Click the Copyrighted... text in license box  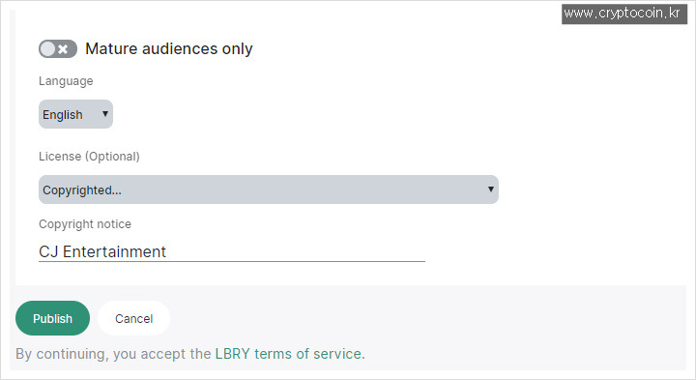82,190
